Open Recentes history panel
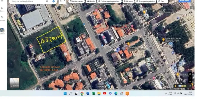Image resolution: width=197 pixels, height=111 pixels. pos(2,18)
